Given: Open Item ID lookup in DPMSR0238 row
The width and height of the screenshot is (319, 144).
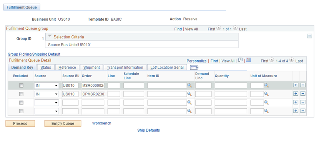Looking at the screenshot, I should pos(189,94).
